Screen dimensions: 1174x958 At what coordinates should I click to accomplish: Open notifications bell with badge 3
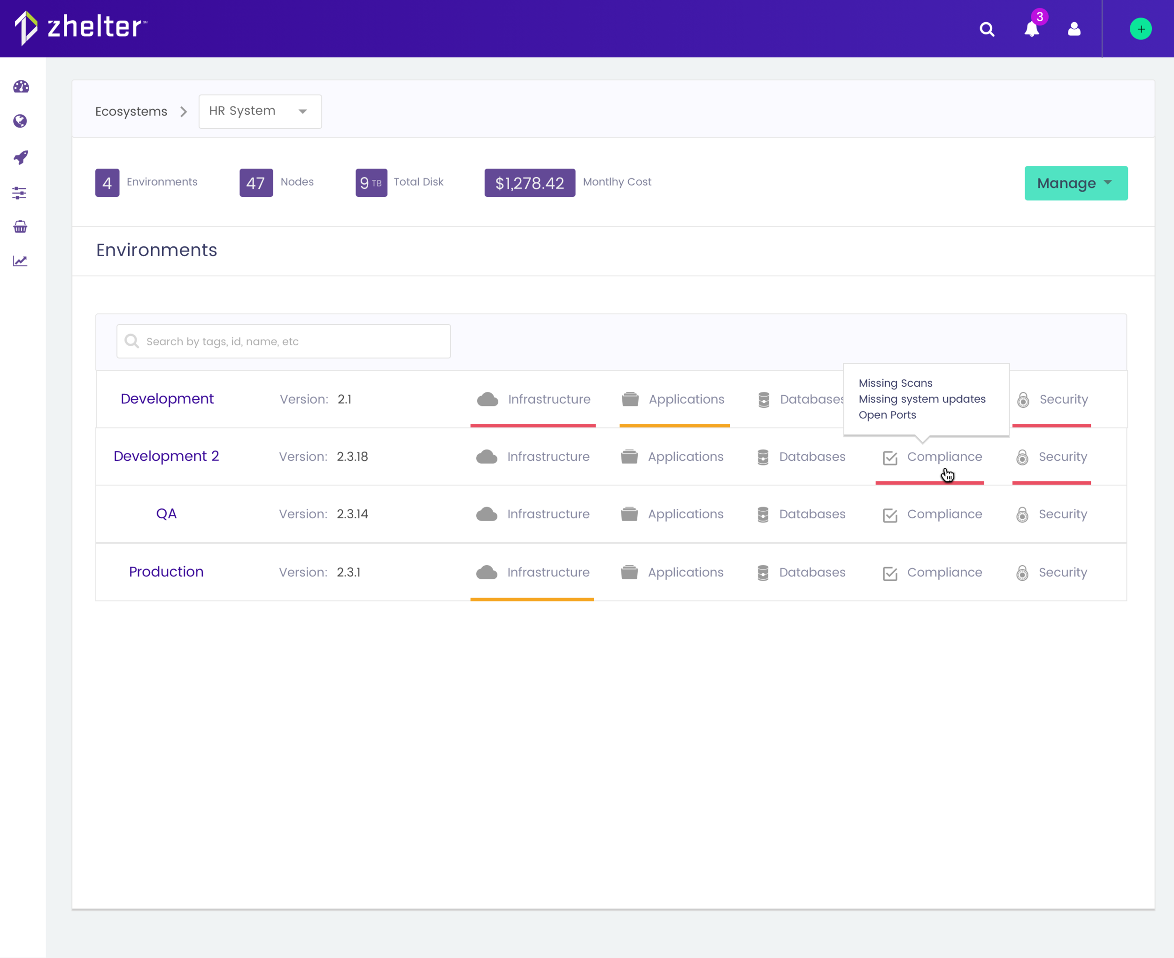click(1032, 29)
